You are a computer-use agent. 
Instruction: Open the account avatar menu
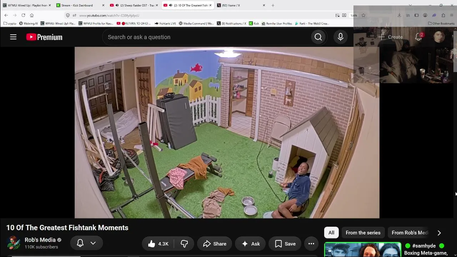(x=439, y=37)
